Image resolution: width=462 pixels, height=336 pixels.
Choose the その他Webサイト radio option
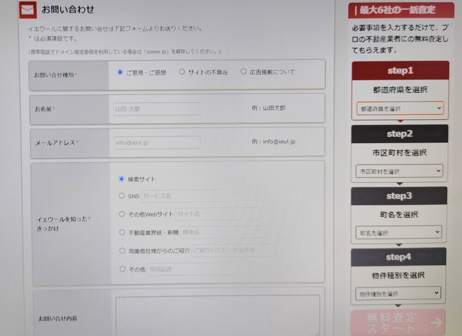pos(122,214)
